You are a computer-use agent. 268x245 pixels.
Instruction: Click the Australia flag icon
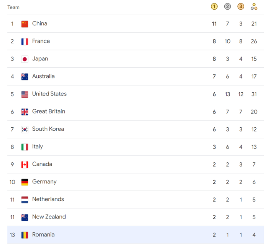(25, 77)
